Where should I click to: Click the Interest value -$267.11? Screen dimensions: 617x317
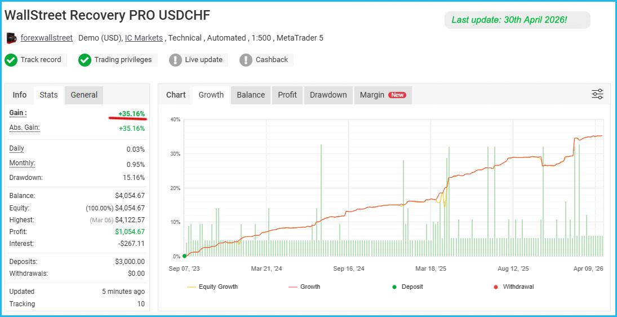tap(131, 243)
